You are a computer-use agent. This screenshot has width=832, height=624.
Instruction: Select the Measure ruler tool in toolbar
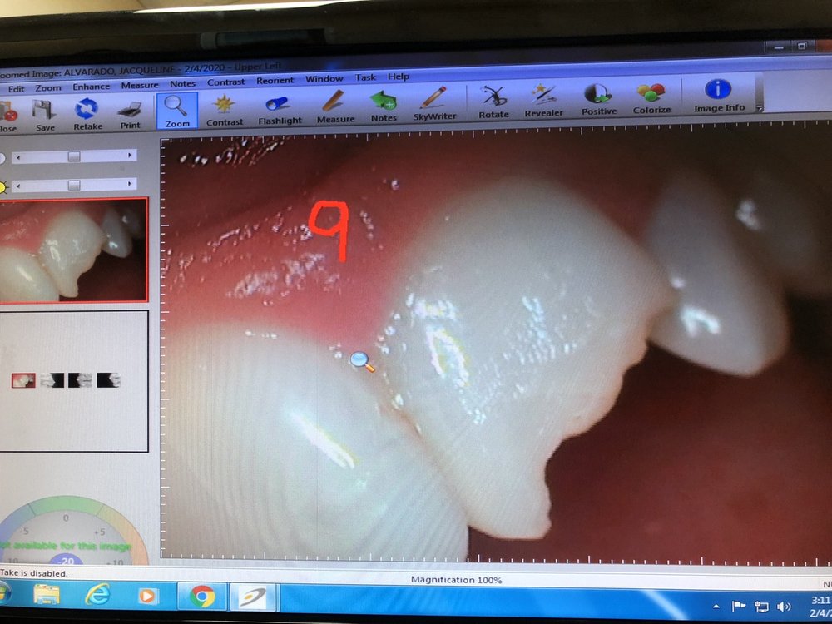point(336,107)
